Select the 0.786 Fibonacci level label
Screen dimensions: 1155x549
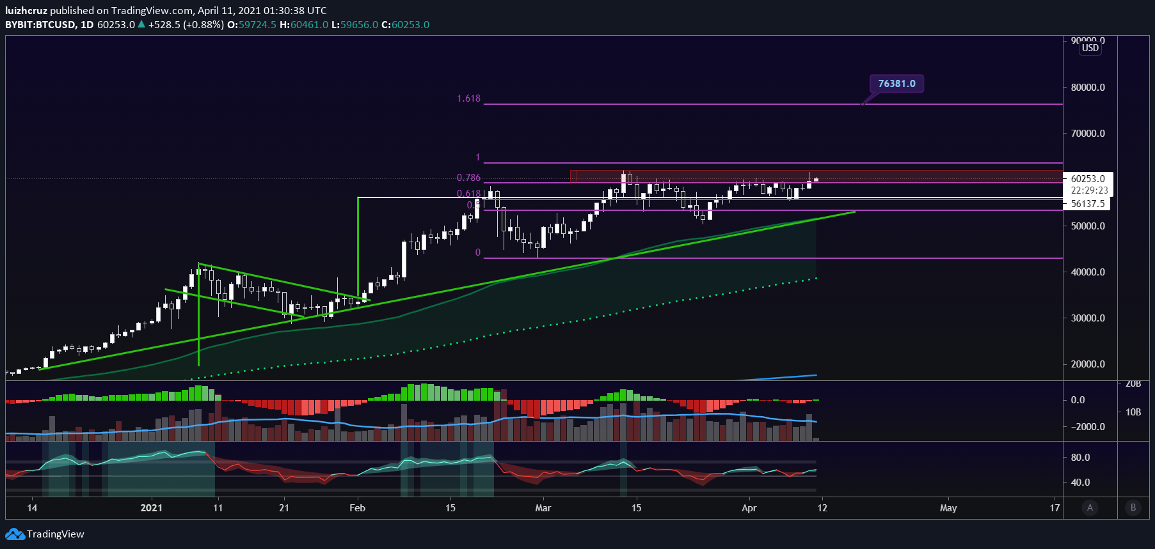tap(468, 178)
